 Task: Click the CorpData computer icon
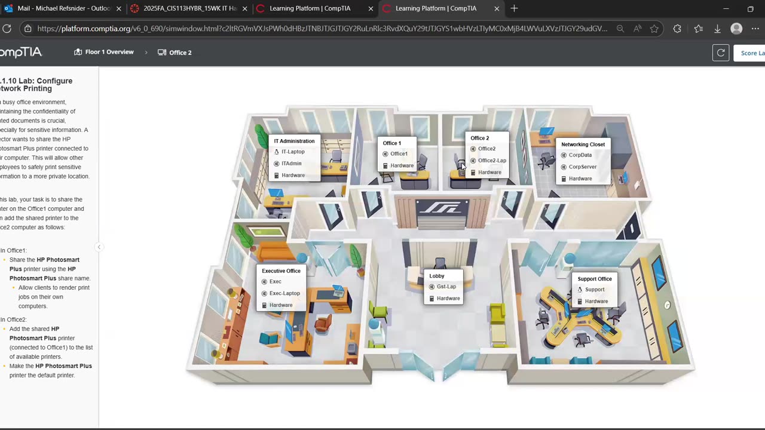[x=564, y=155]
